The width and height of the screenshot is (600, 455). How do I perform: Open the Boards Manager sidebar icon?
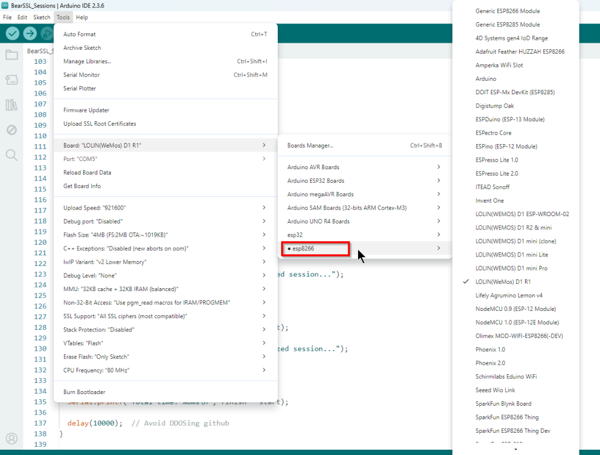[x=11, y=80]
